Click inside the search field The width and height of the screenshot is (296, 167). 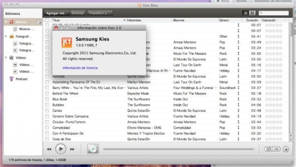(x=275, y=13)
